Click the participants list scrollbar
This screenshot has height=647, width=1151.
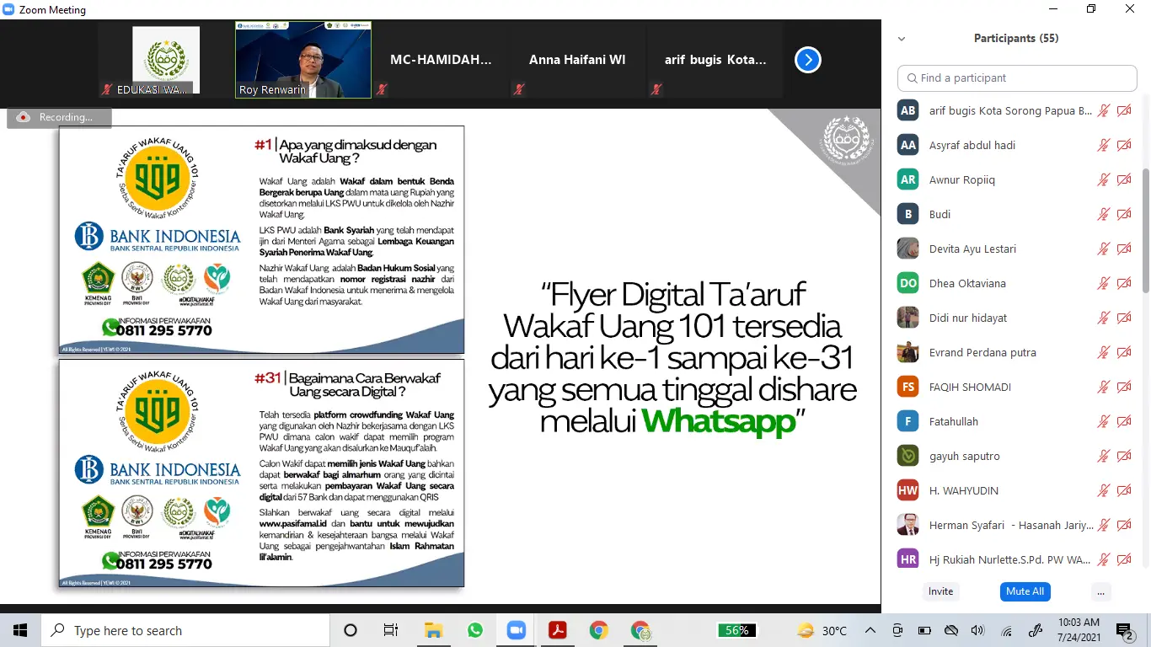(1145, 229)
